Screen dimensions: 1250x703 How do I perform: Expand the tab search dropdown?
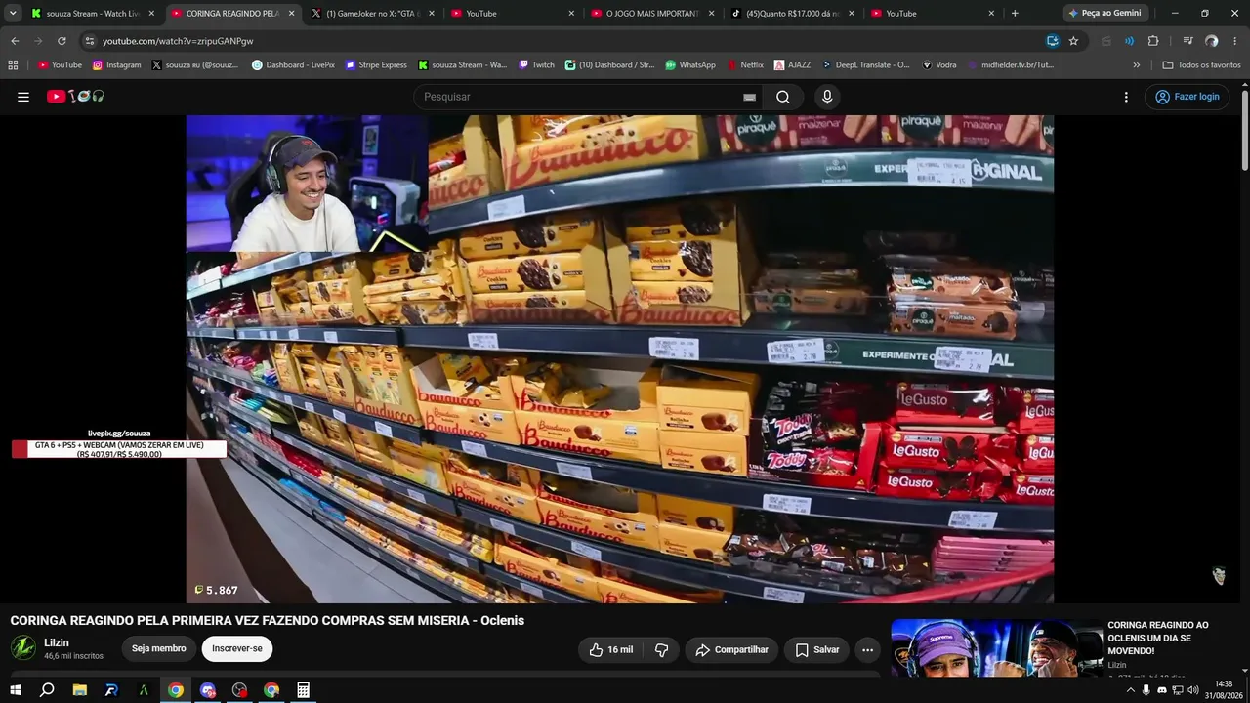click(13, 14)
